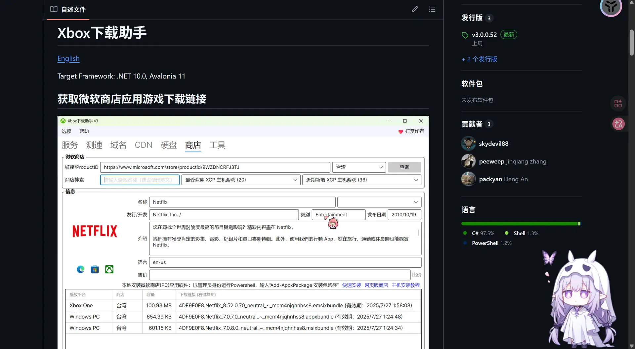Open the 选项 menu in the app screenshot

pos(66,131)
